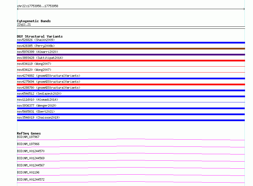
Task: Click label nsv4275694 (gnomADStructuralVariants)
Action: 49,82
